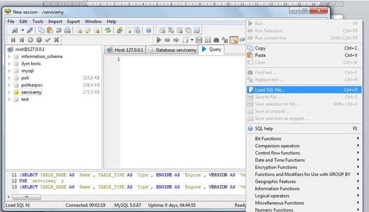Open the Date and Time Functions submenu
This screenshot has width=369, height=212.
(x=280, y=160)
